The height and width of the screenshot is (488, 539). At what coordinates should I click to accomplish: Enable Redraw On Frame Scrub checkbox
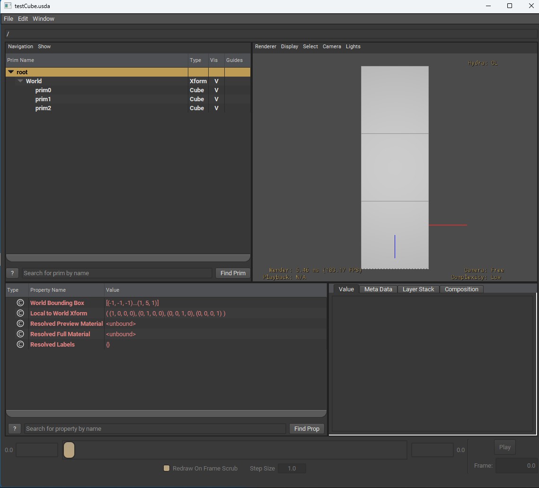tap(167, 468)
